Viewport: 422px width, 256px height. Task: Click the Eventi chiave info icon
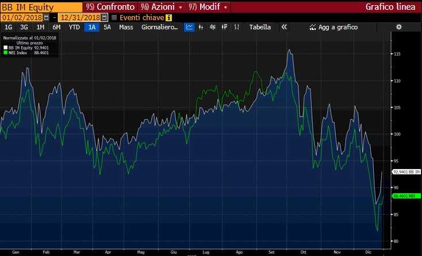click(x=168, y=18)
